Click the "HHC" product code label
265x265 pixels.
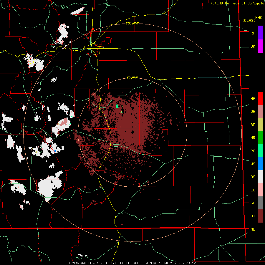[x=259, y=18]
